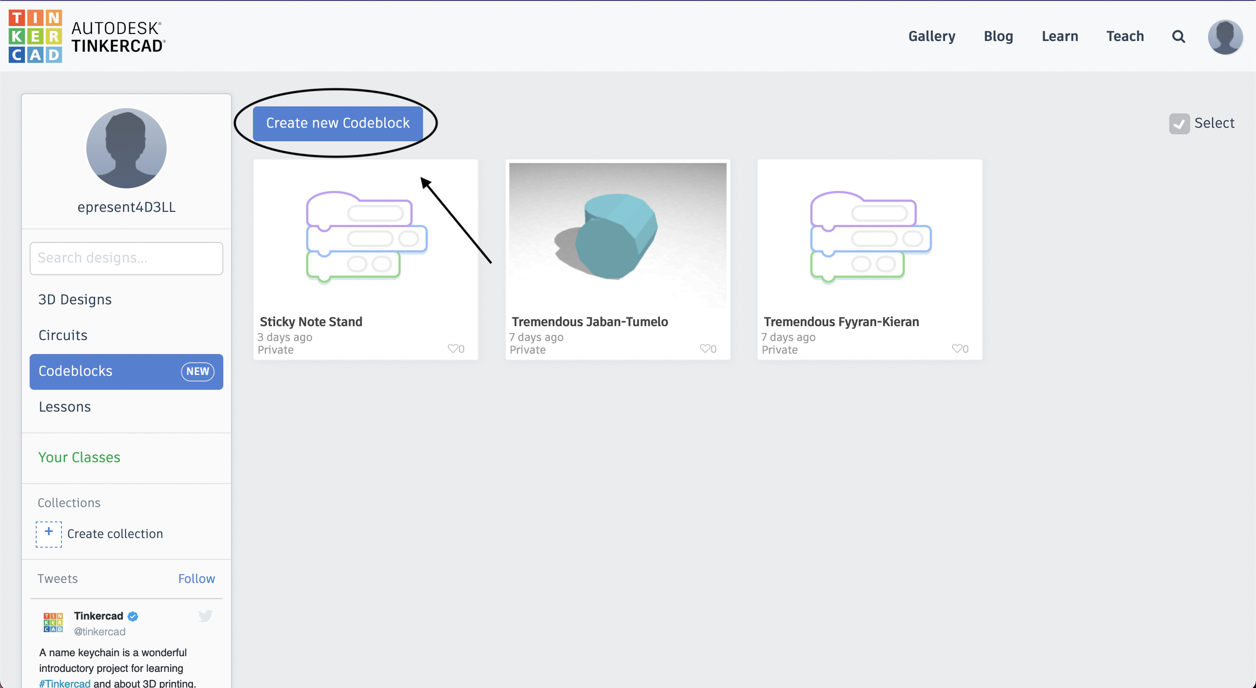Click the Tinkercad avatar in the Tweets feed
This screenshot has height=688, width=1256.
tap(54, 623)
